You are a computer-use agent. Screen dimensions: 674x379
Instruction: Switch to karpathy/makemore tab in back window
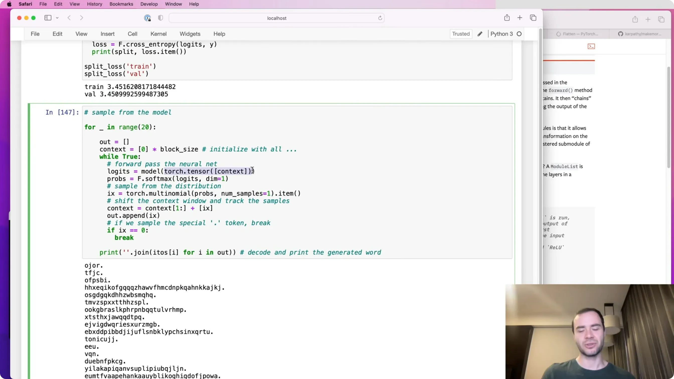coord(639,34)
